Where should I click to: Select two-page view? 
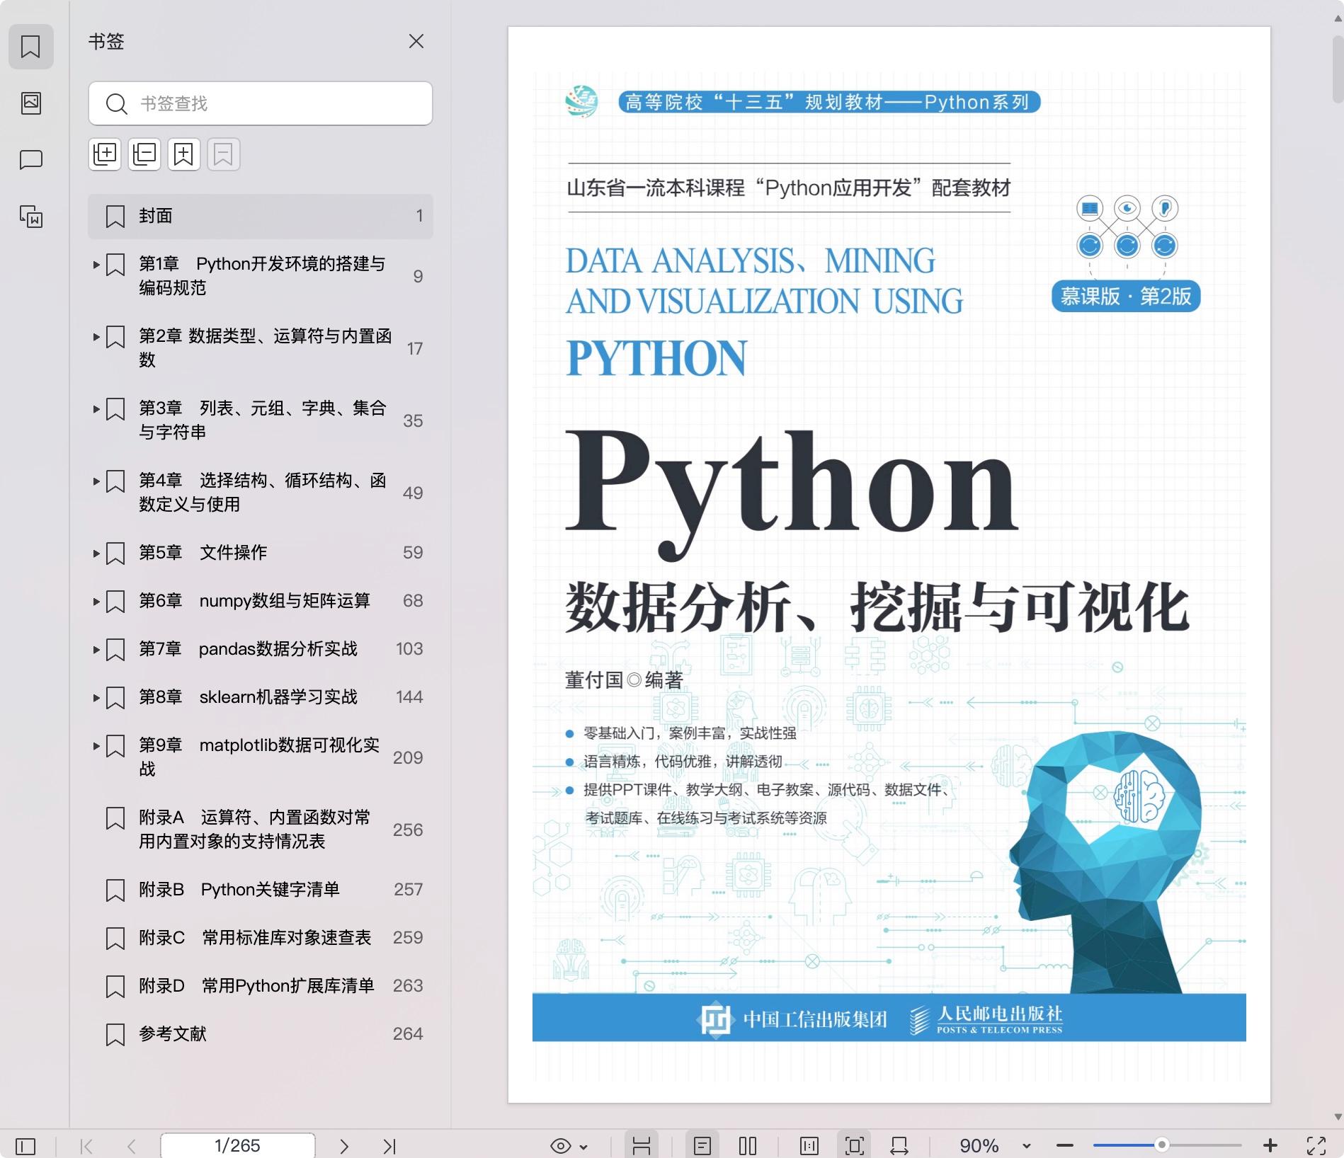pos(748,1145)
